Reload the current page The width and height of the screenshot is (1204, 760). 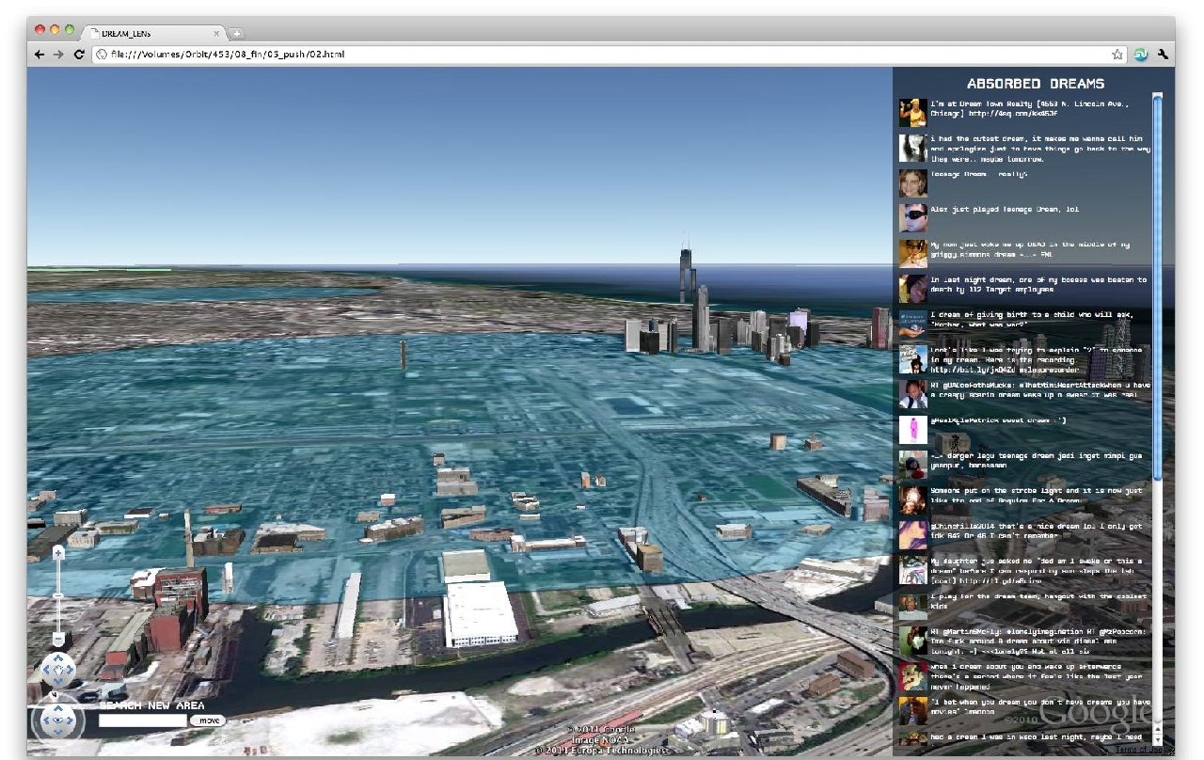[x=79, y=55]
